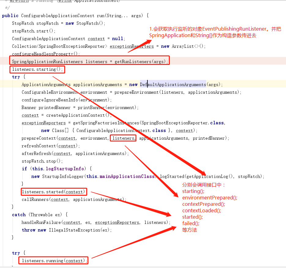Click 'getSpringFactoriesInstances' method call
Screen dimensions: 286x268
pos(106,123)
